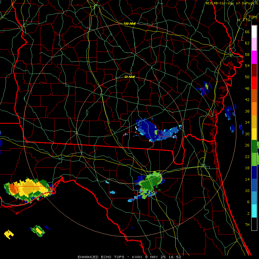This screenshot has height=259, width=259.
Task: Click the legend value "18"
Action: (247, 168)
